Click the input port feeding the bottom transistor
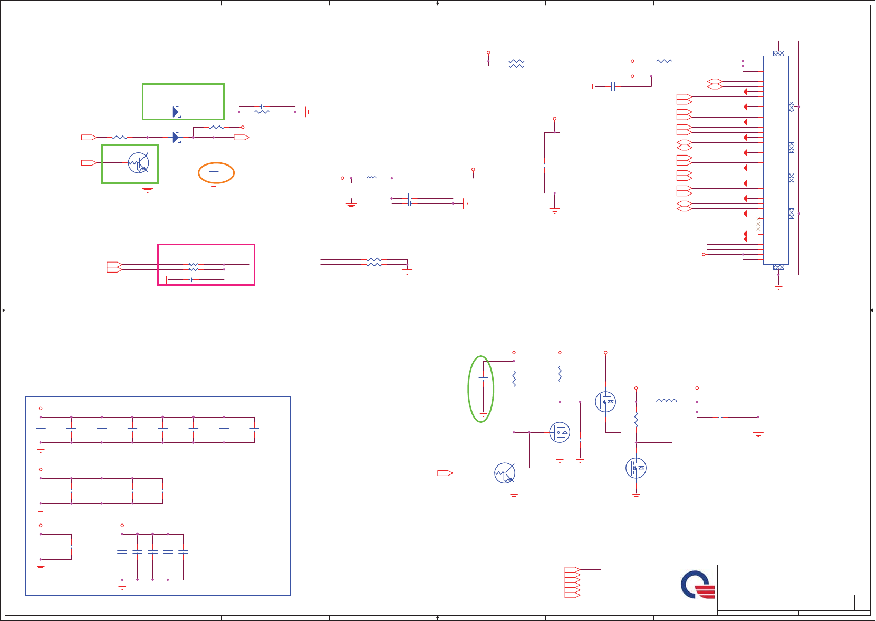This screenshot has height=621, width=876. pyautogui.click(x=445, y=473)
